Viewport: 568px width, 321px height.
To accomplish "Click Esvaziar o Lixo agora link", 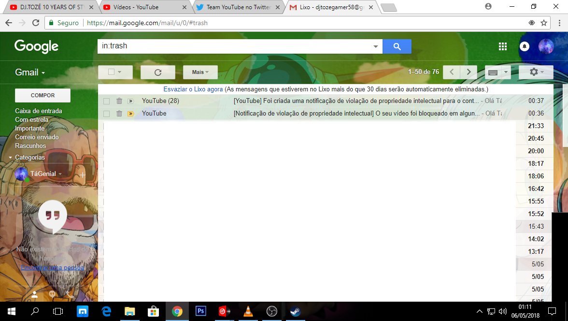I will point(193,89).
